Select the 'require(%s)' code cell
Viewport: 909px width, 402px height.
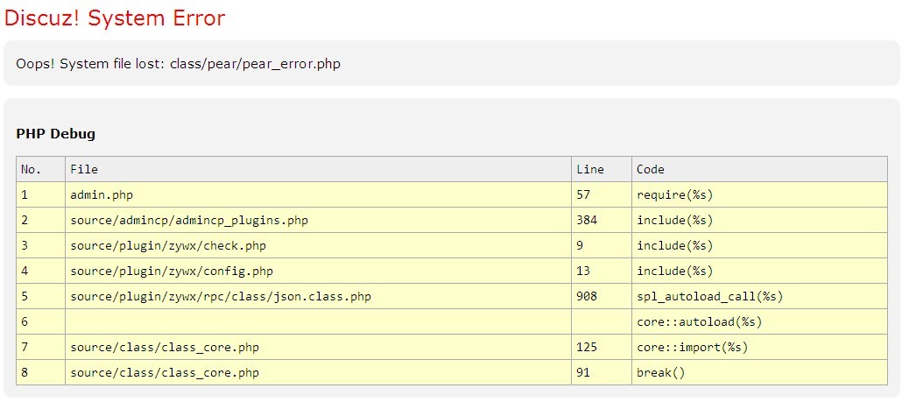pos(759,195)
